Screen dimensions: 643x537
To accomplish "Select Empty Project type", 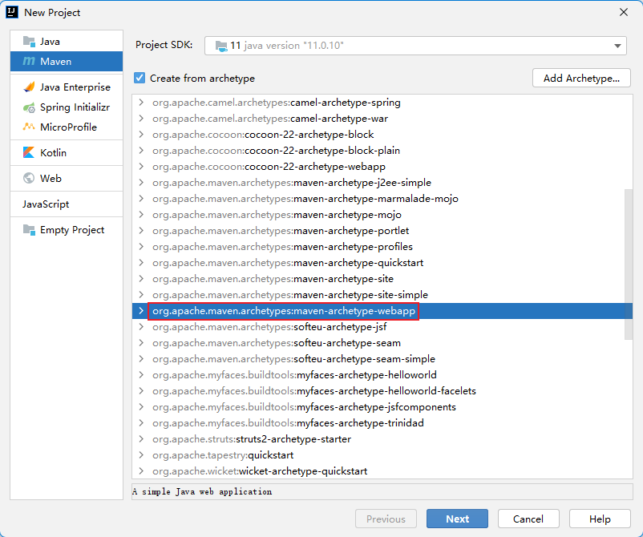I will pyautogui.click(x=67, y=229).
